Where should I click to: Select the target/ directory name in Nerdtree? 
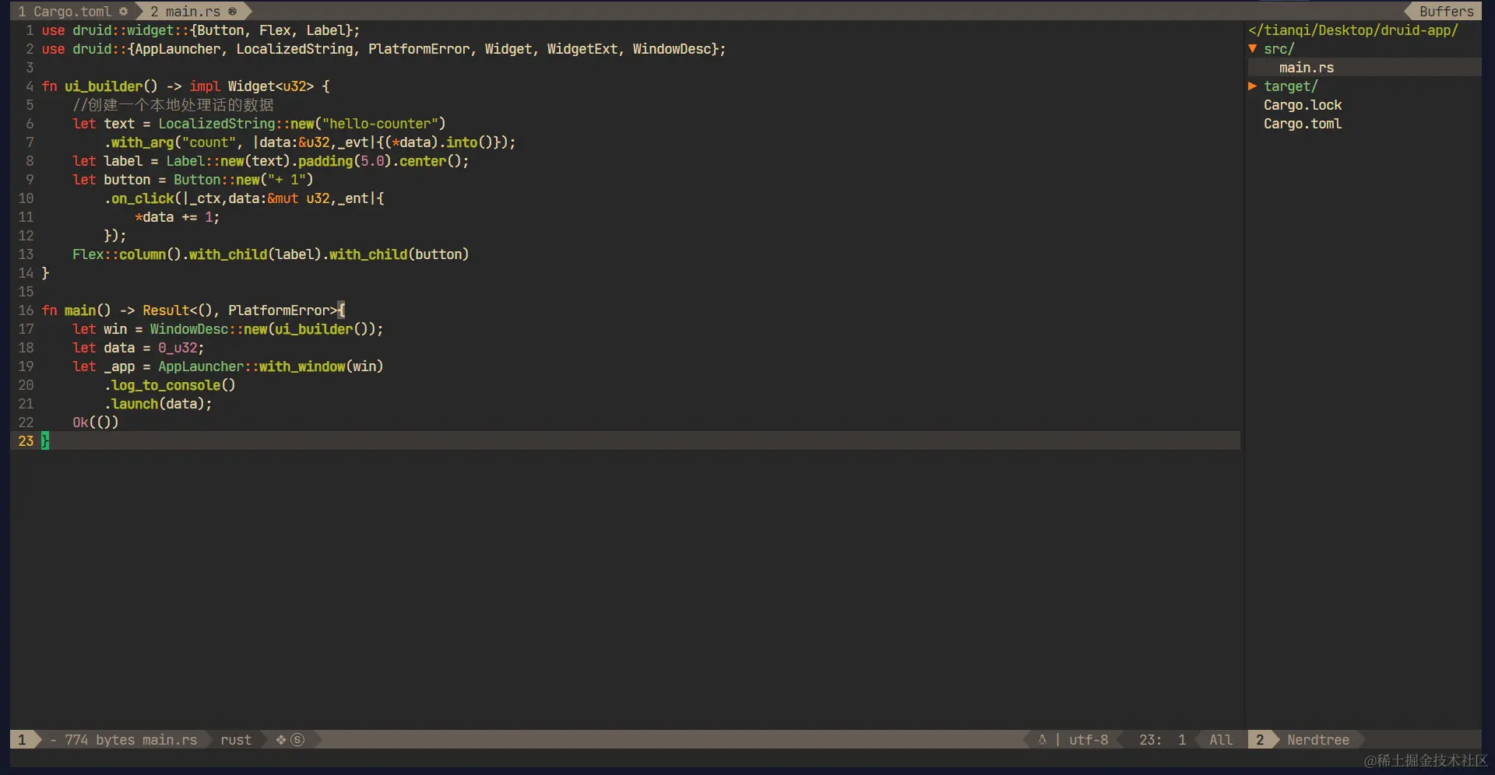click(1291, 86)
